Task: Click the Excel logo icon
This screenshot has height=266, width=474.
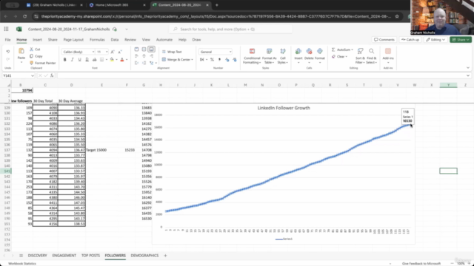Action: pos(19,29)
